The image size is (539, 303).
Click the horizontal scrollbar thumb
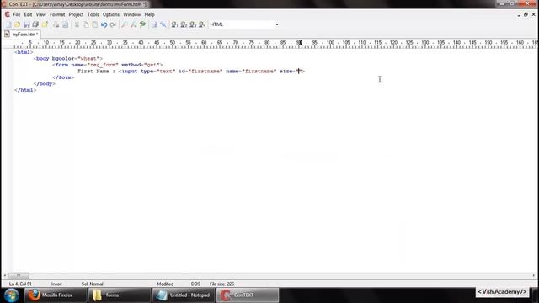coord(19,275)
